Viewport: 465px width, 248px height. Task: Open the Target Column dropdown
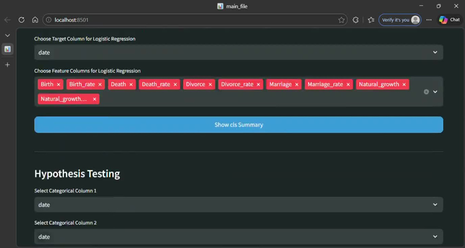tap(239, 52)
